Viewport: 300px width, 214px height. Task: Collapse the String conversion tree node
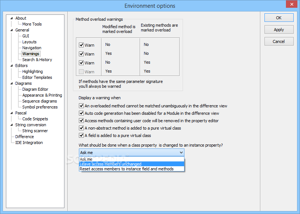pyautogui.click(x=11, y=125)
